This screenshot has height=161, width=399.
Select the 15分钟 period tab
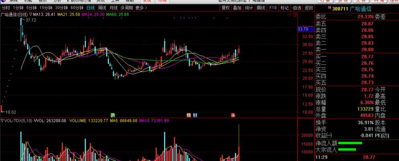point(46,8)
